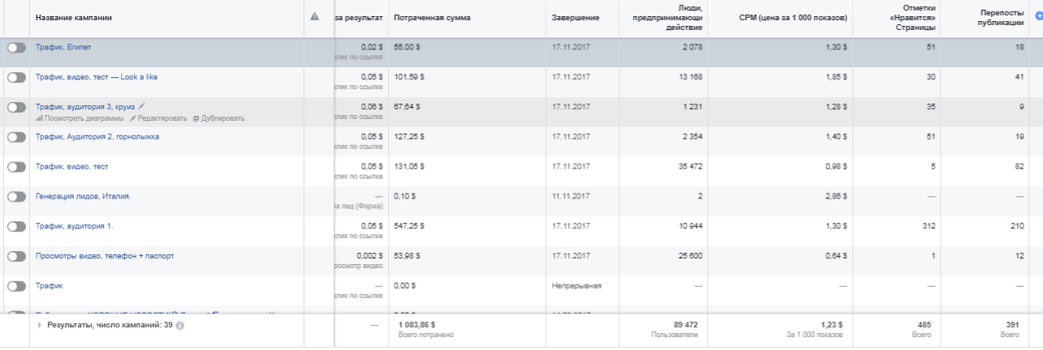Sort by cost-per-result column header
The width and height of the screenshot is (1043, 350).
tap(359, 17)
